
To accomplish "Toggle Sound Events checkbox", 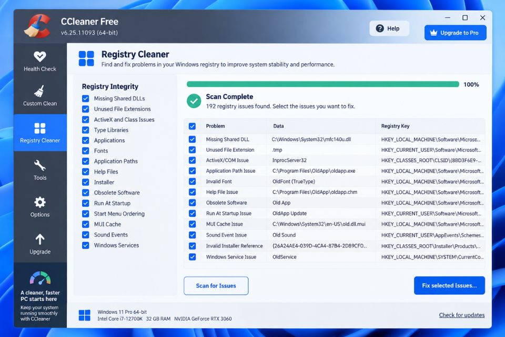I will (x=85, y=235).
